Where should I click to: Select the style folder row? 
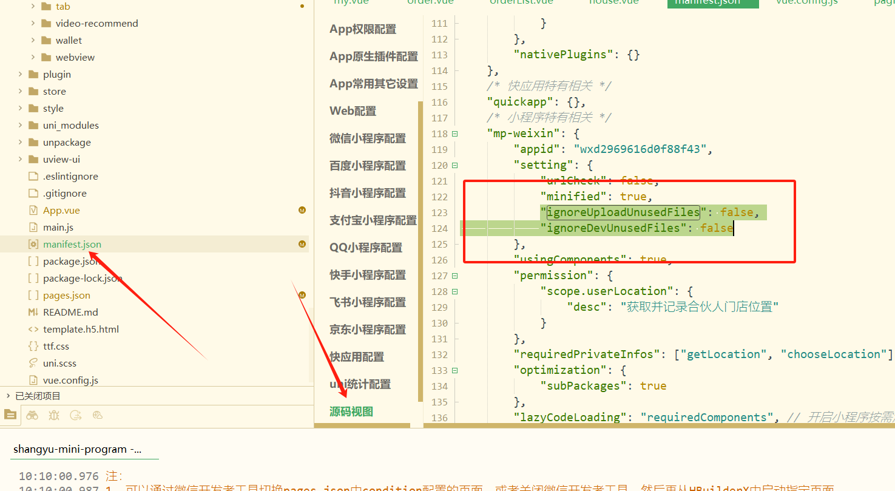point(154,108)
